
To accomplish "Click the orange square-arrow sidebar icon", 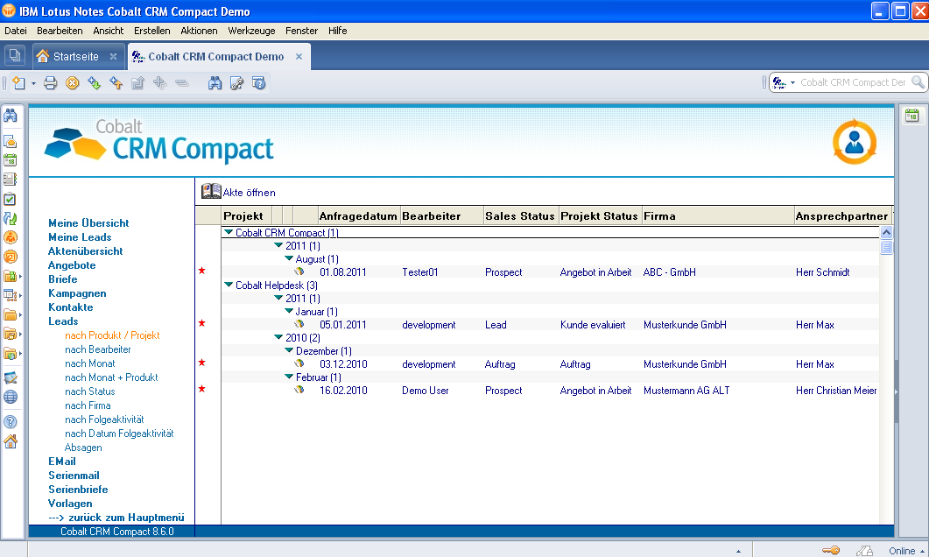I will point(11,257).
